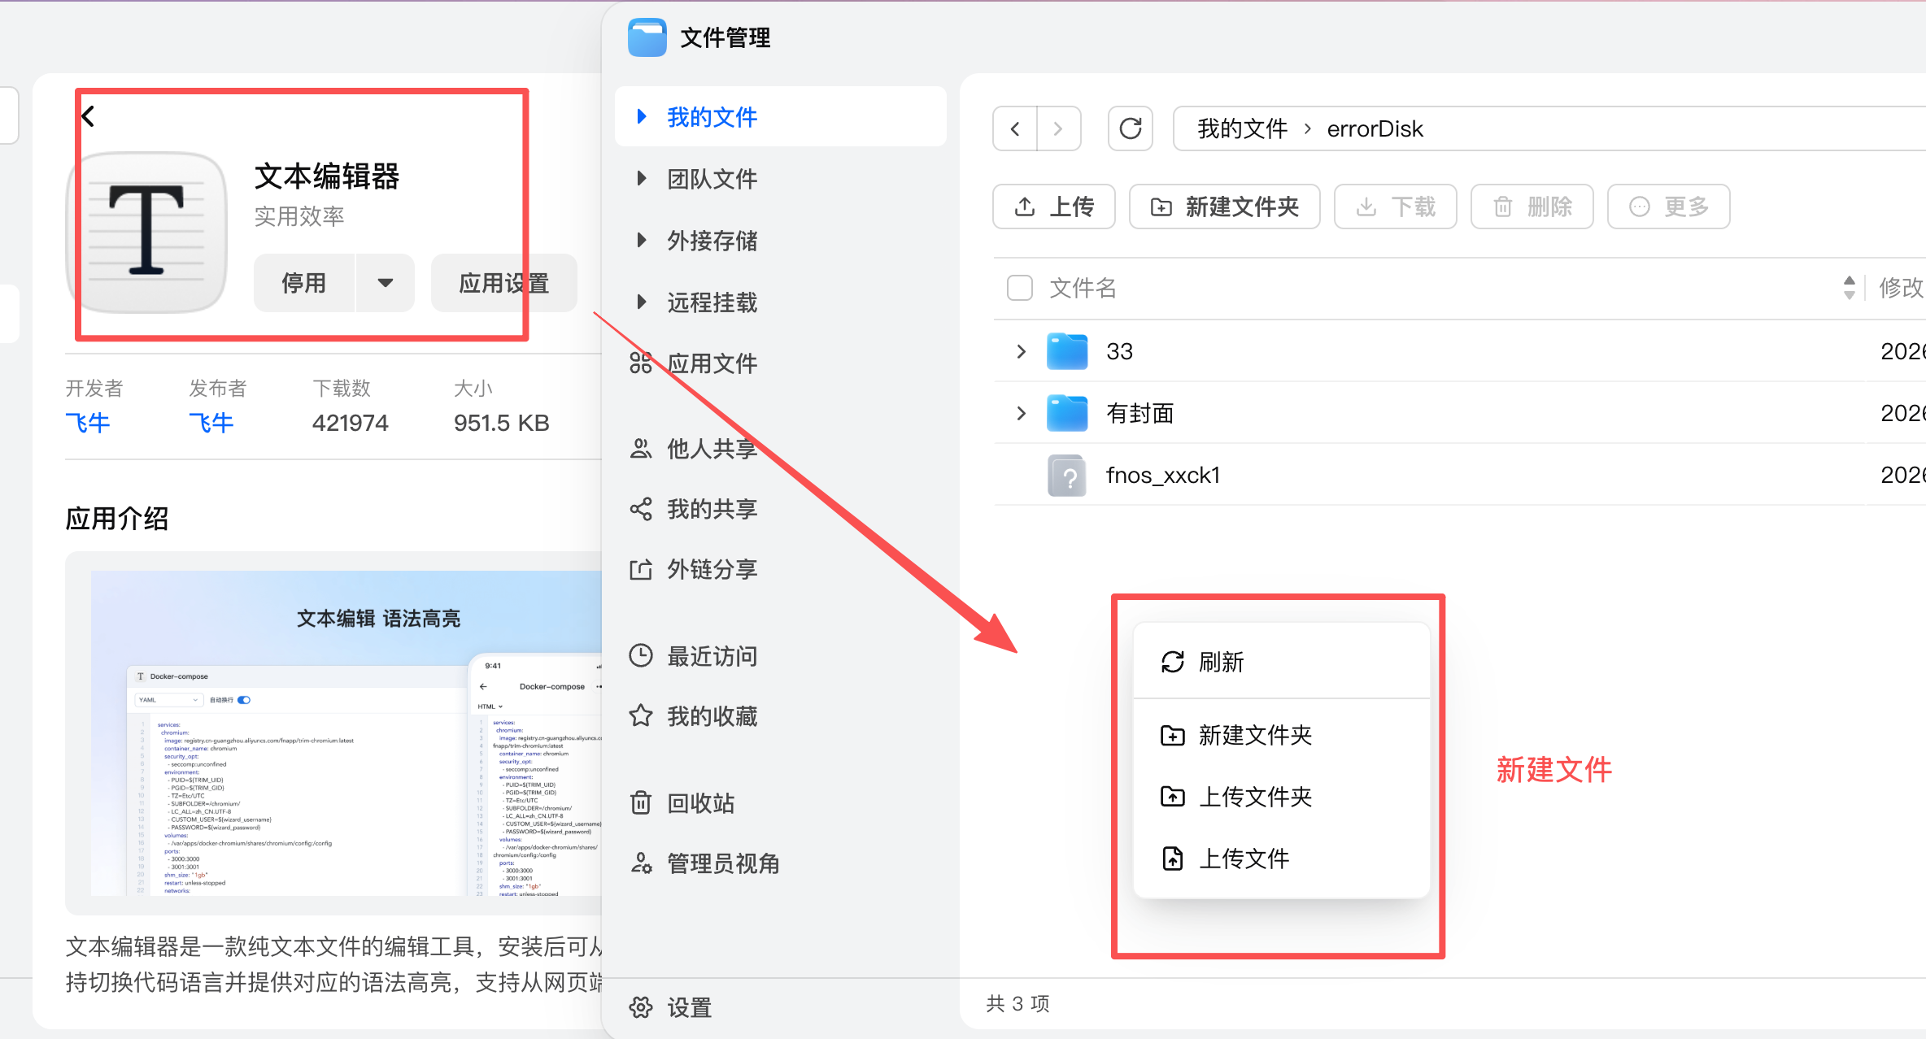This screenshot has height=1039, width=1926.
Task: Expand the 有封面 folder row
Action: pyautogui.click(x=1021, y=413)
